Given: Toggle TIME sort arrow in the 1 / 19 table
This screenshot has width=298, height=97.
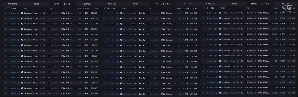Looking at the screenshot, I should point(216,8).
